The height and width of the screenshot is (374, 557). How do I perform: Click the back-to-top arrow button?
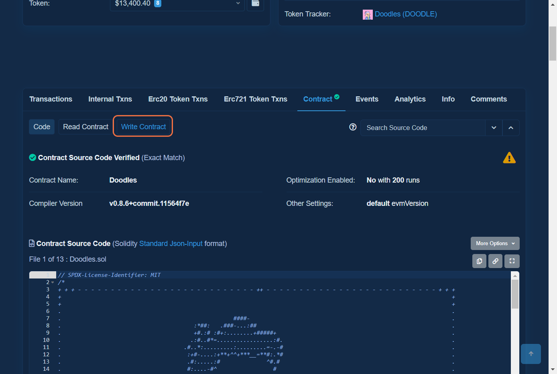(x=531, y=354)
